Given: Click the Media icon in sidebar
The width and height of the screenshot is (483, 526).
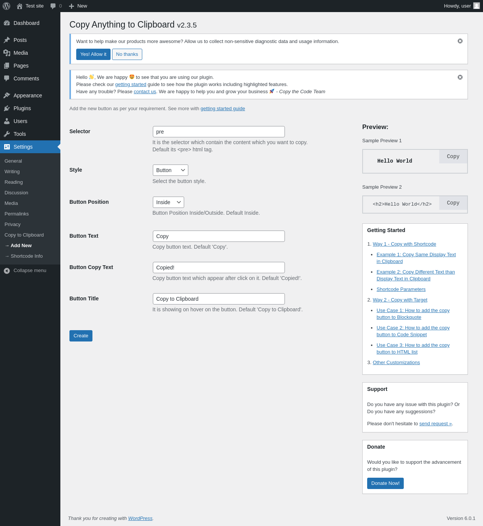Looking at the screenshot, I should pyautogui.click(x=7, y=53).
